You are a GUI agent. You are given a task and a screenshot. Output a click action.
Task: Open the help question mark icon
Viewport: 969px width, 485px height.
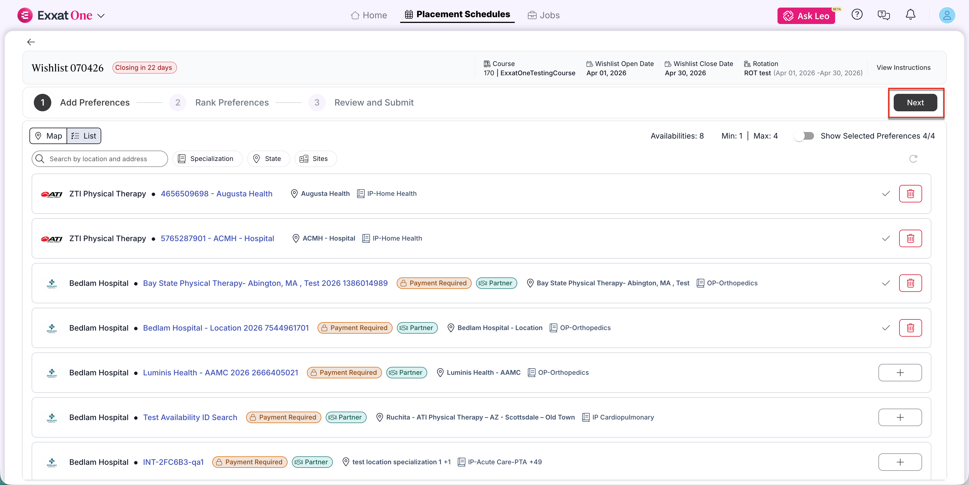[857, 15]
